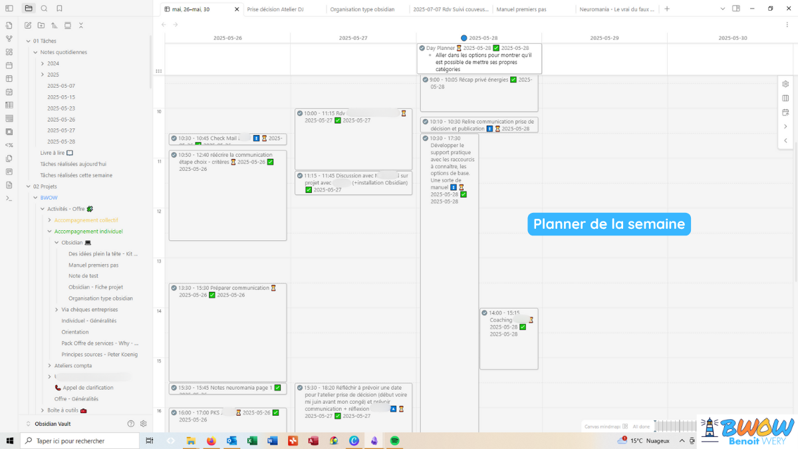798x449 pixels.
Task: Collapse the Notes quotidiennes folder
Action: click(x=35, y=53)
